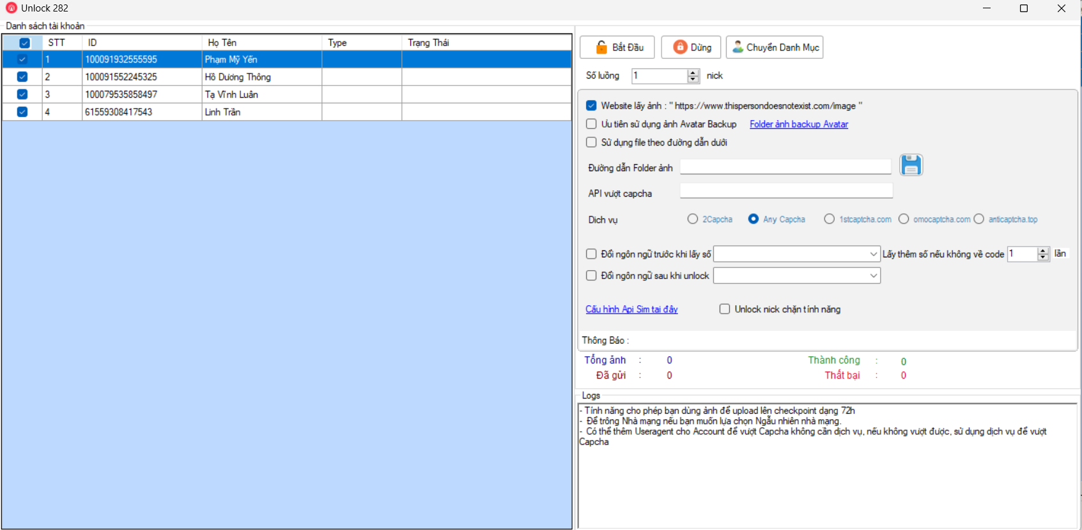Select the 2Capcha service radio button
This screenshot has width=1082, height=530.
pos(692,219)
